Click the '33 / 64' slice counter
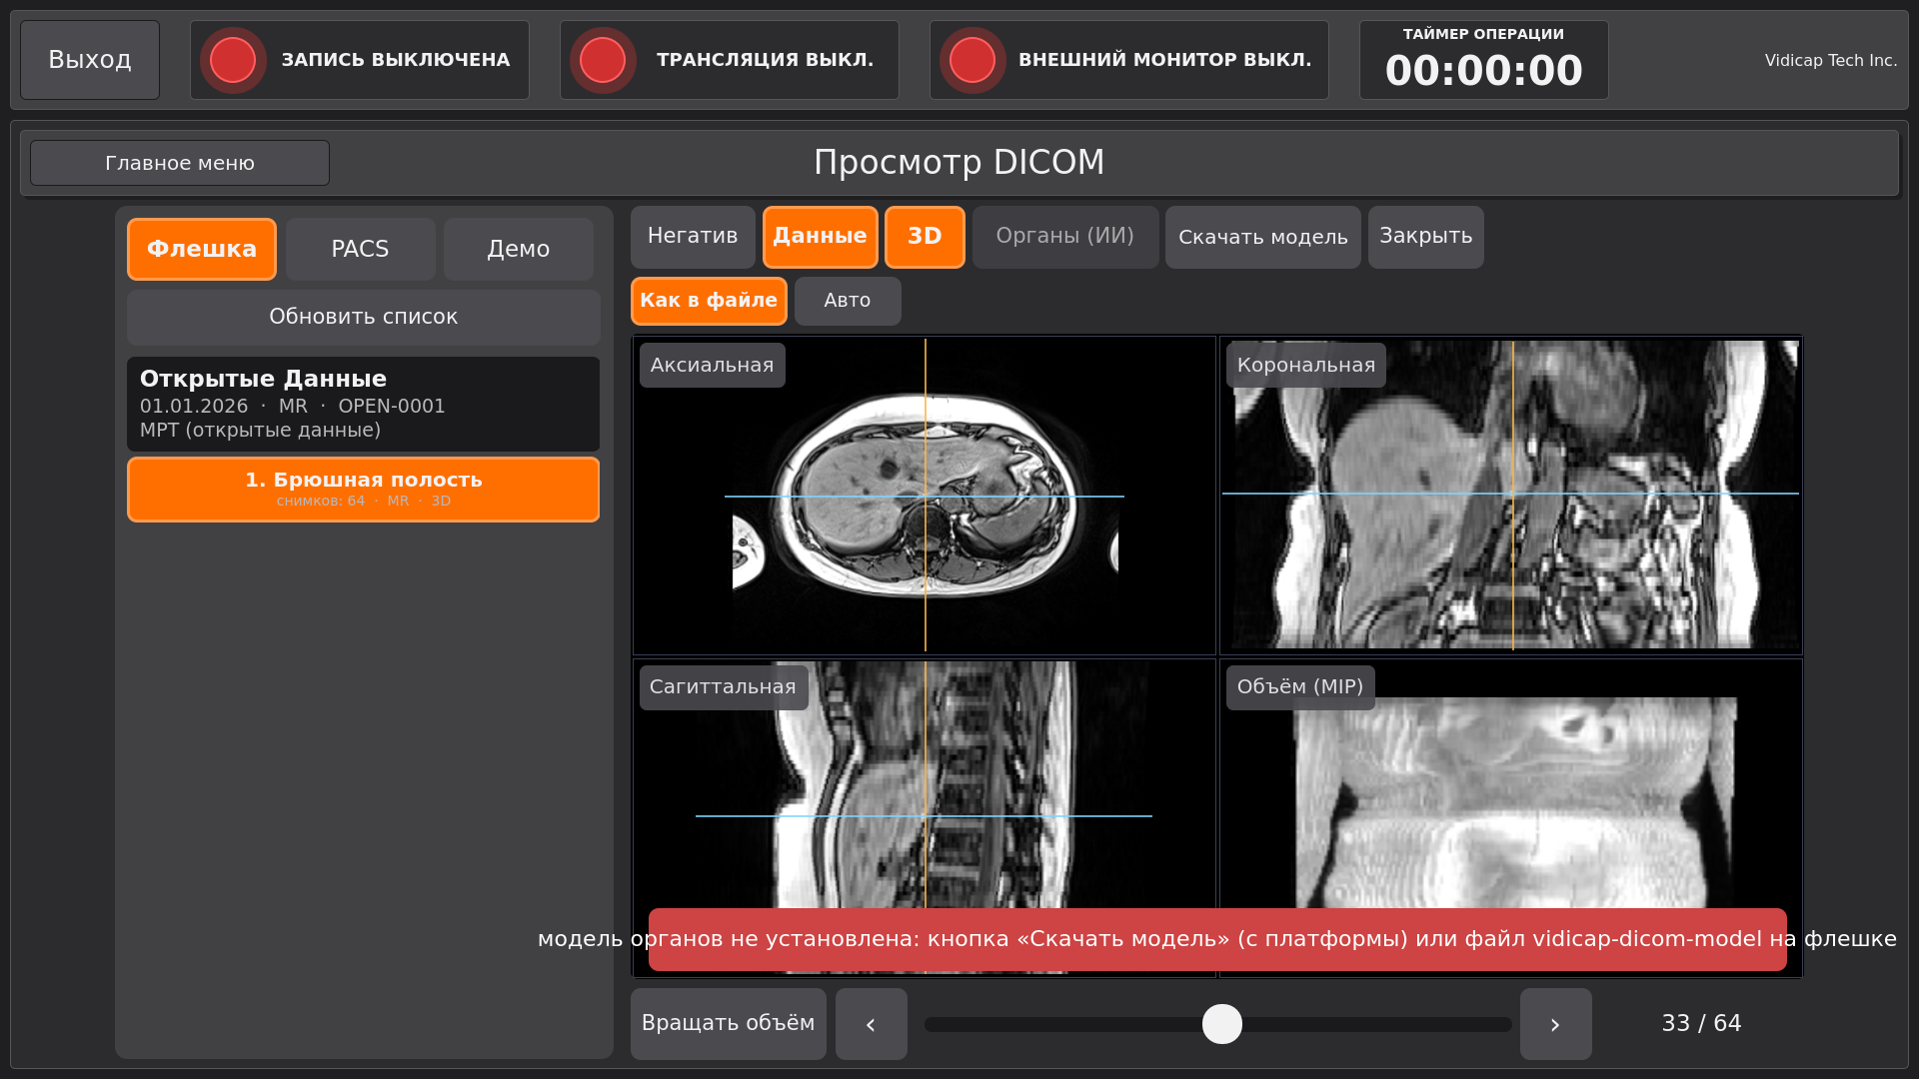 (1701, 1024)
